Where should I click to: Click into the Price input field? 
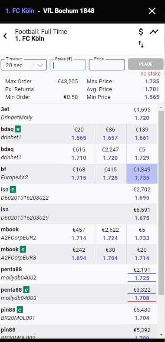pyautogui.click(x=107, y=65)
